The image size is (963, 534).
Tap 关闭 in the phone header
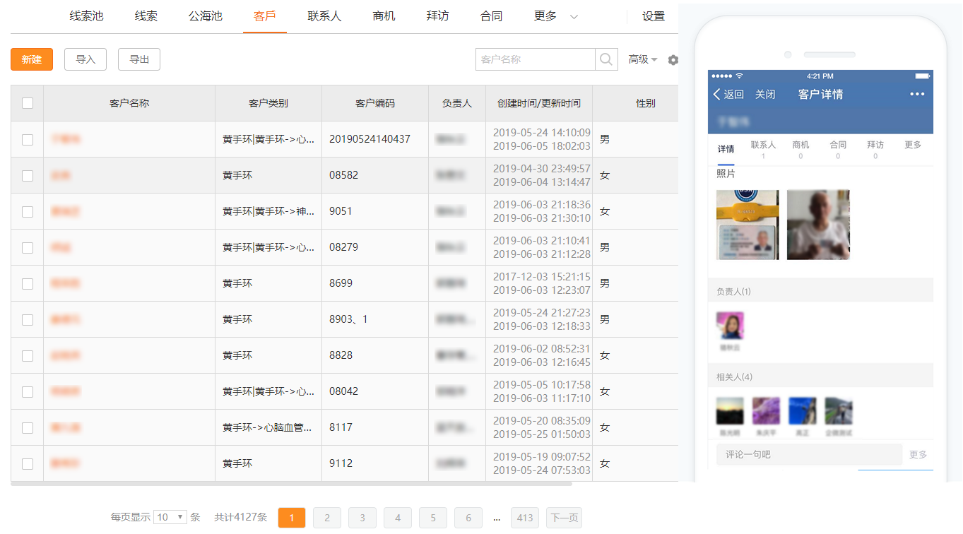[765, 94]
